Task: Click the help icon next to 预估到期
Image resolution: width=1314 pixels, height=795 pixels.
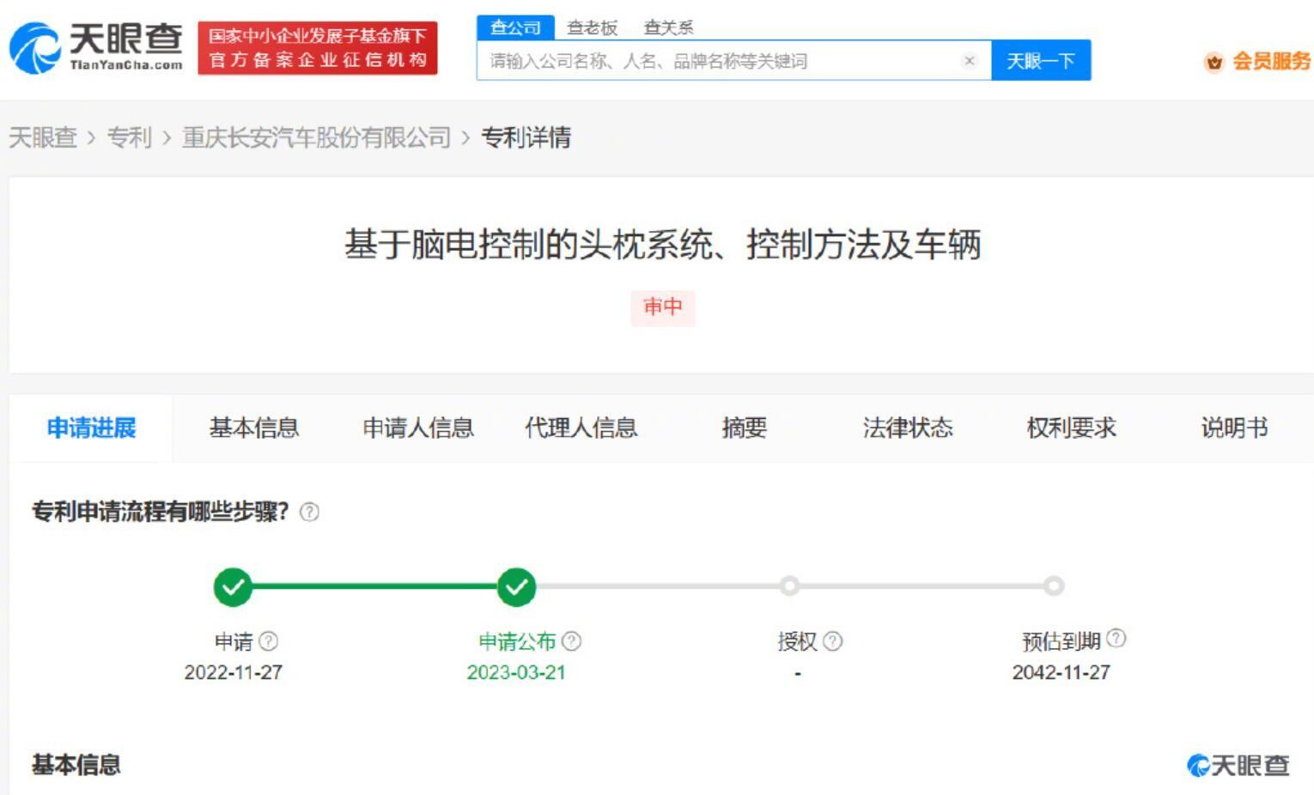Action: pyautogui.click(x=1116, y=638)
